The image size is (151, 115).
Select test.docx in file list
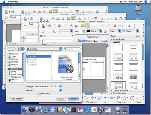click(x=38, y=56)
